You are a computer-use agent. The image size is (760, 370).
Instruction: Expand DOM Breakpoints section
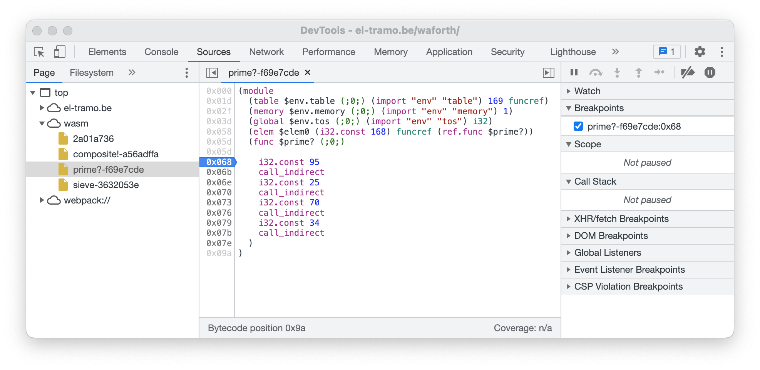coord(647,236)
